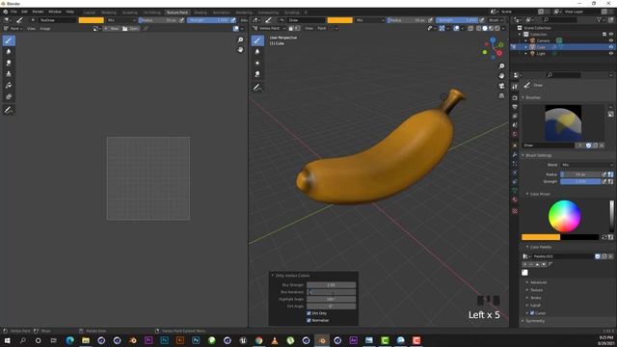Click the color wheel in Color Picker
This screenshot has height=347, width=617.
pyautogui.click(x=564, y=216)
